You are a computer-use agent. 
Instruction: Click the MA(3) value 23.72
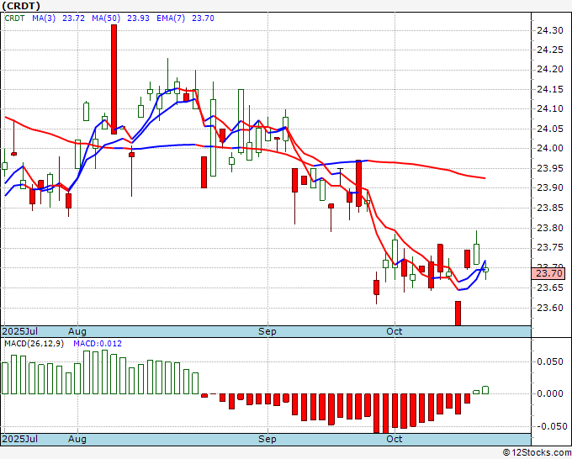click(73, 18)
